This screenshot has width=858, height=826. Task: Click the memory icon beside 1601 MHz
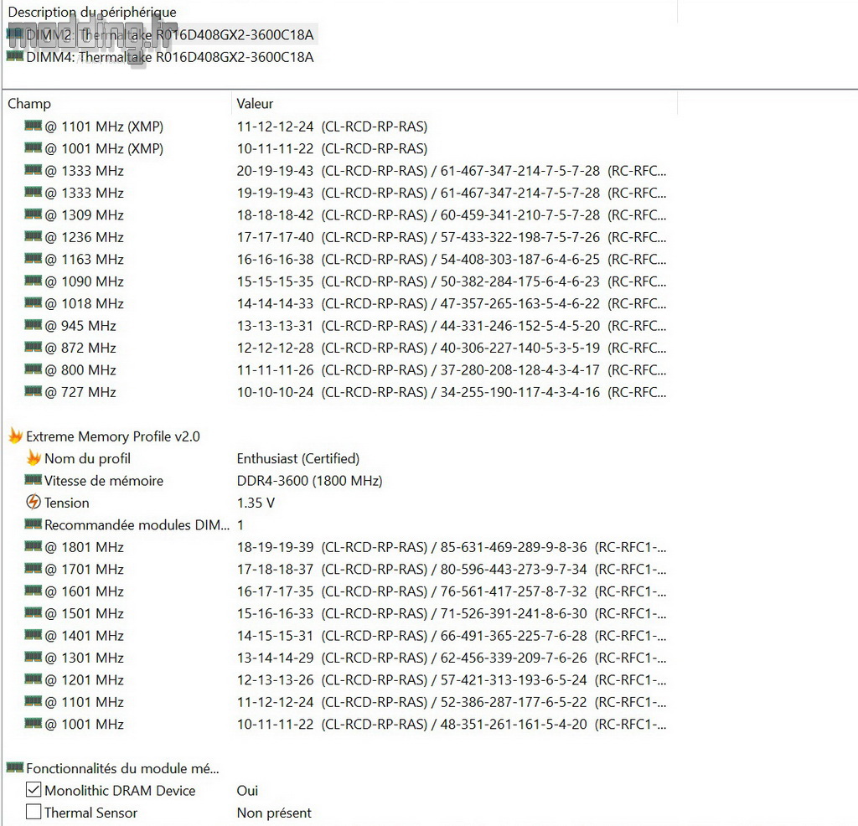tap(33, 591)
